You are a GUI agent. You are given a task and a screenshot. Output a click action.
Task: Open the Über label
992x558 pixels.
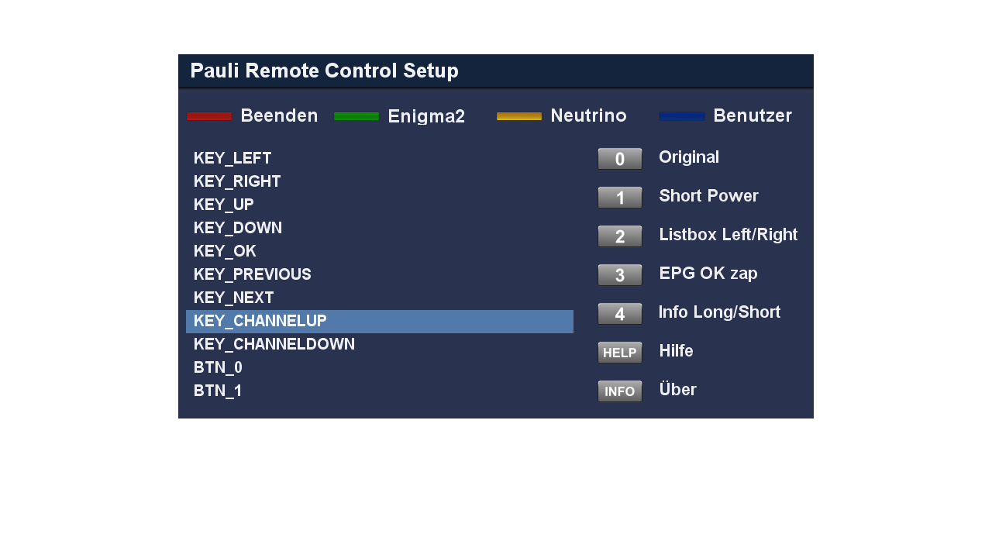[677, 390]
